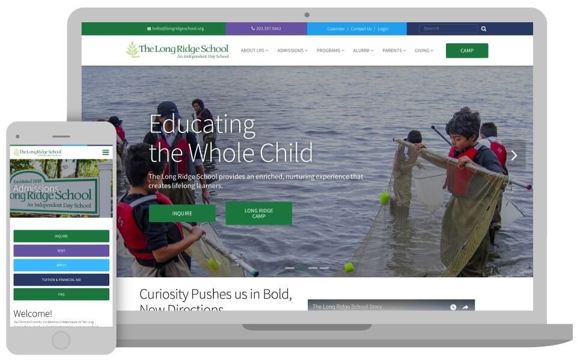577x361 pixels.
Task: Click the INQUIRE button on hero banner
Action: [182, 213]
